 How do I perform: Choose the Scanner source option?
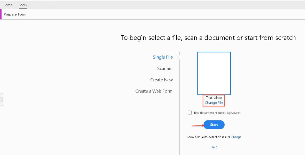pyautogui.click(x=165, y=69)
